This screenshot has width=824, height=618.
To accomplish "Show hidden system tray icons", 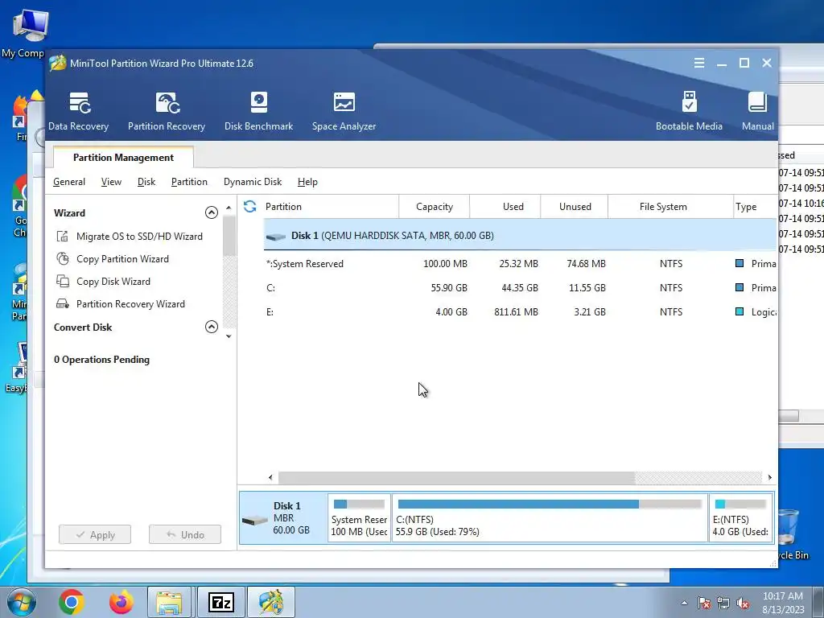I will pyautogui.click(x=684, y=603).
